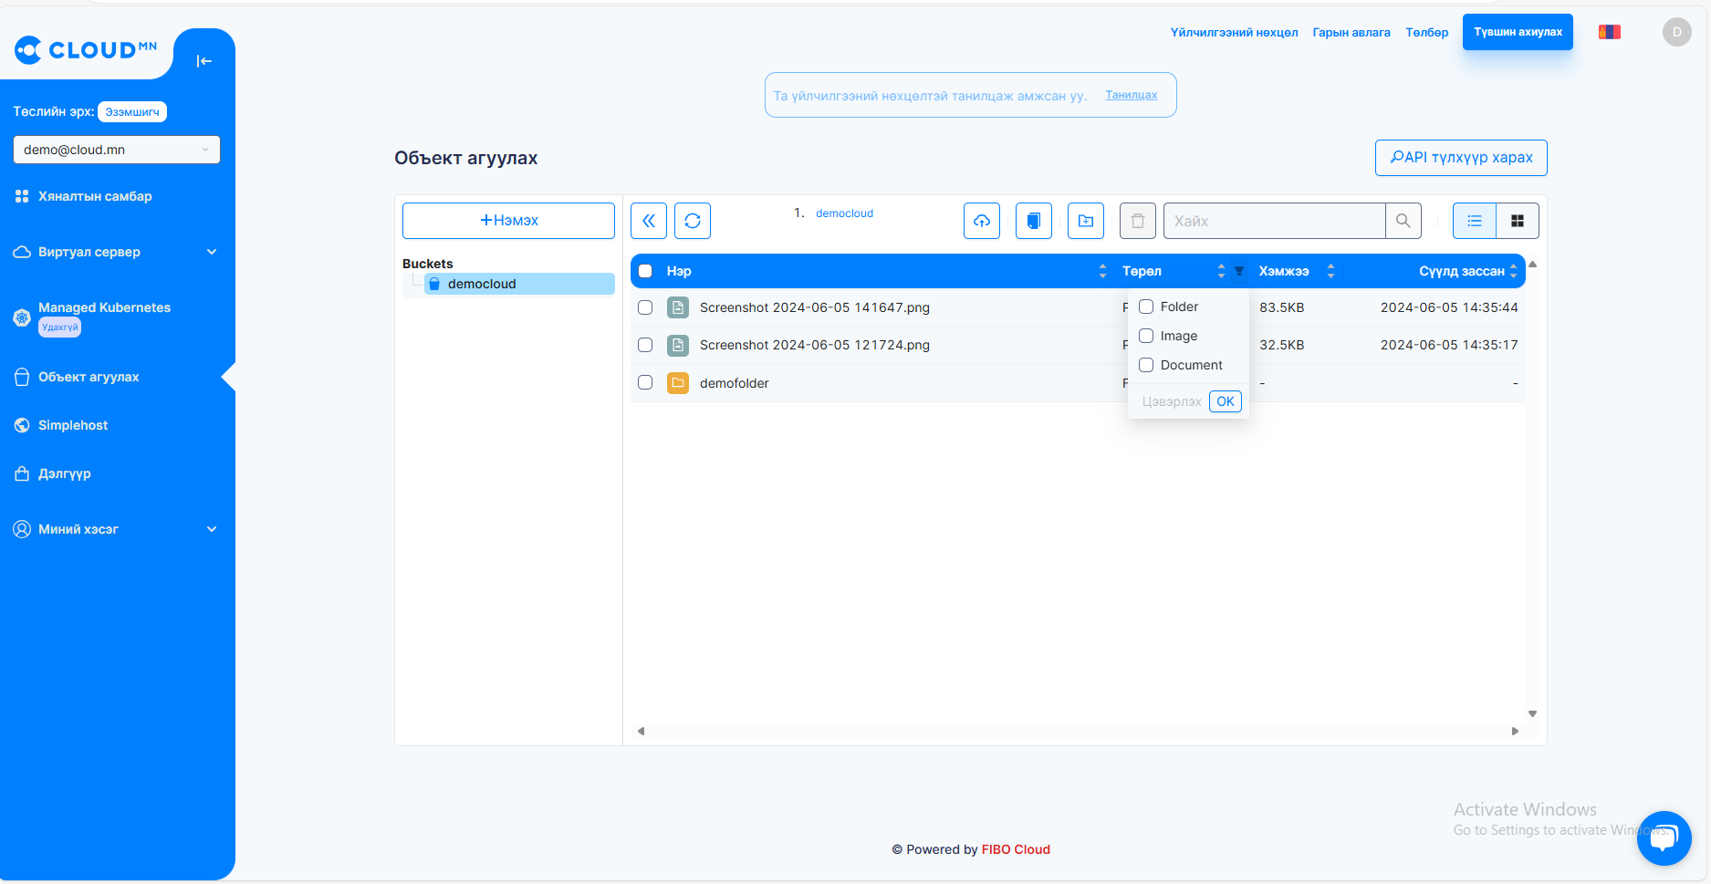The height and width of the screenshot is (884, 1711).
Task: Click the demofolder folder icon
Action: tap(678, 383)
